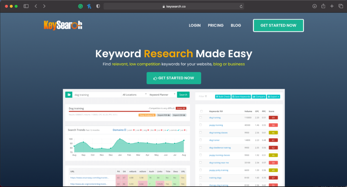The width and height of the screenshot is (347, 187).
Task: Reload the page with the refresh icon
Action: (x=241, y=6)
